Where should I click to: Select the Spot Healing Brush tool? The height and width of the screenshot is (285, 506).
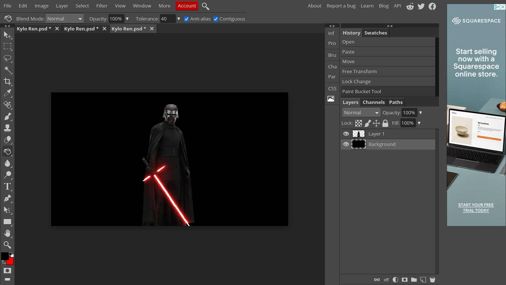tap(7, 105)
